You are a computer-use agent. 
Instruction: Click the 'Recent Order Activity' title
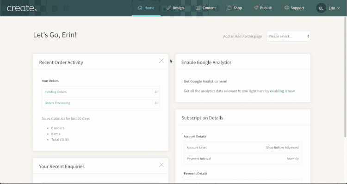61,62
